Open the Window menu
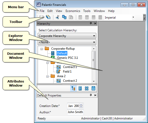Viewport: 148px width, 123px height. tap(99, 11)
